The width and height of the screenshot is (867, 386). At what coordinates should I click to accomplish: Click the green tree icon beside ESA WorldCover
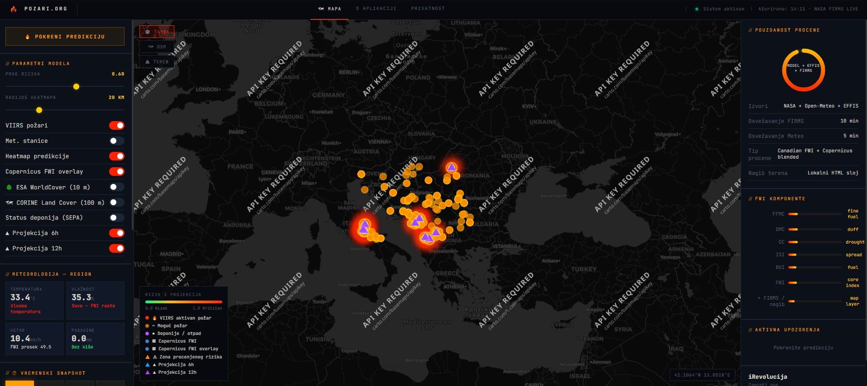tap(9, 187)
